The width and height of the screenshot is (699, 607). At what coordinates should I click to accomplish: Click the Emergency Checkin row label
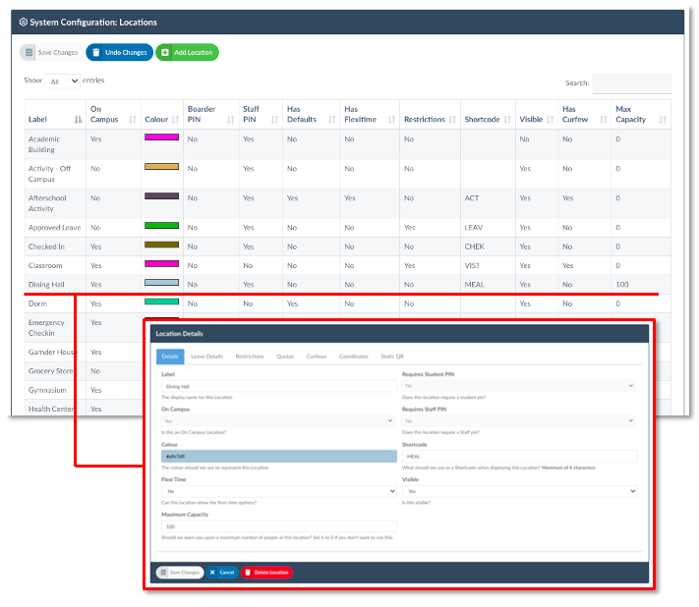pyautogui.click(x=46, y=328)
